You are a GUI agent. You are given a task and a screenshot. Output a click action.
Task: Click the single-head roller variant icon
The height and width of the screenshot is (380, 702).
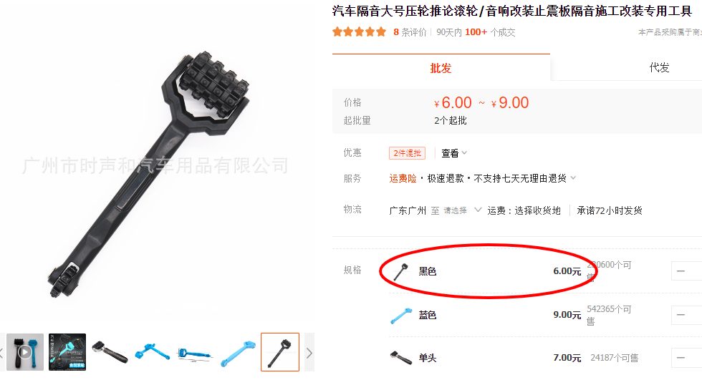(x=400, y=358)
